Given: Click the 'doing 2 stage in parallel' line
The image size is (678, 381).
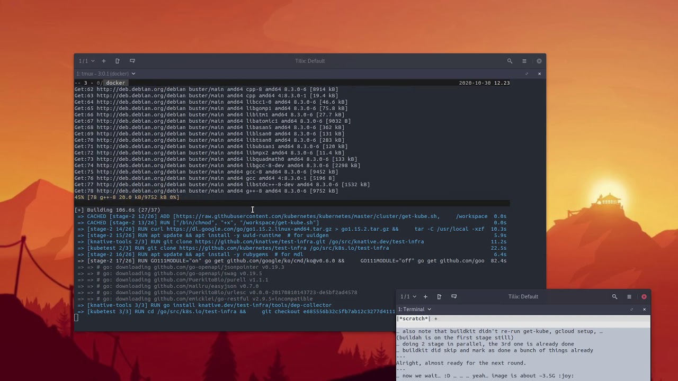Looking at the screenshot, I should pos(485,344).
